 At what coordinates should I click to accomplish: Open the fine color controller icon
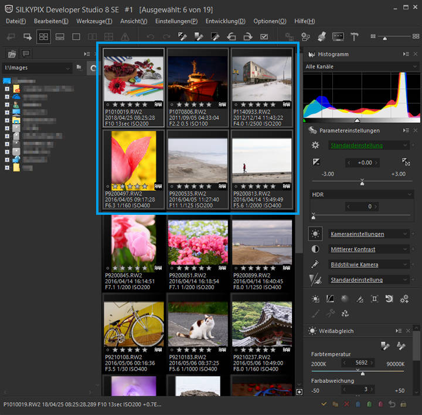pos(359,299)
